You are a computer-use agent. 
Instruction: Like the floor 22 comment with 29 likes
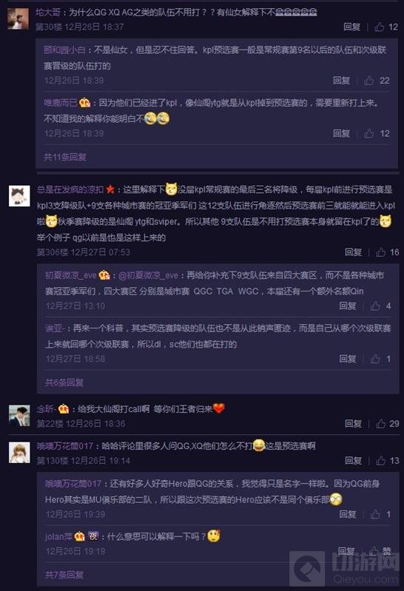(x=380, y=424)
